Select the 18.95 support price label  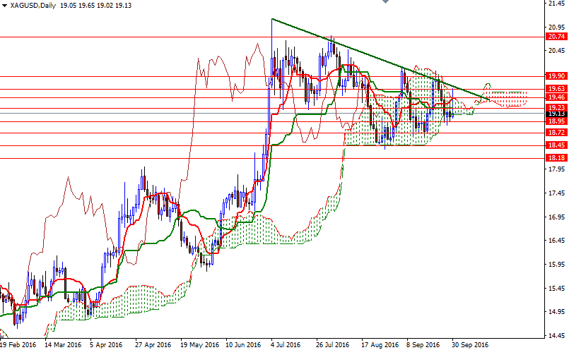coord(556,121)
